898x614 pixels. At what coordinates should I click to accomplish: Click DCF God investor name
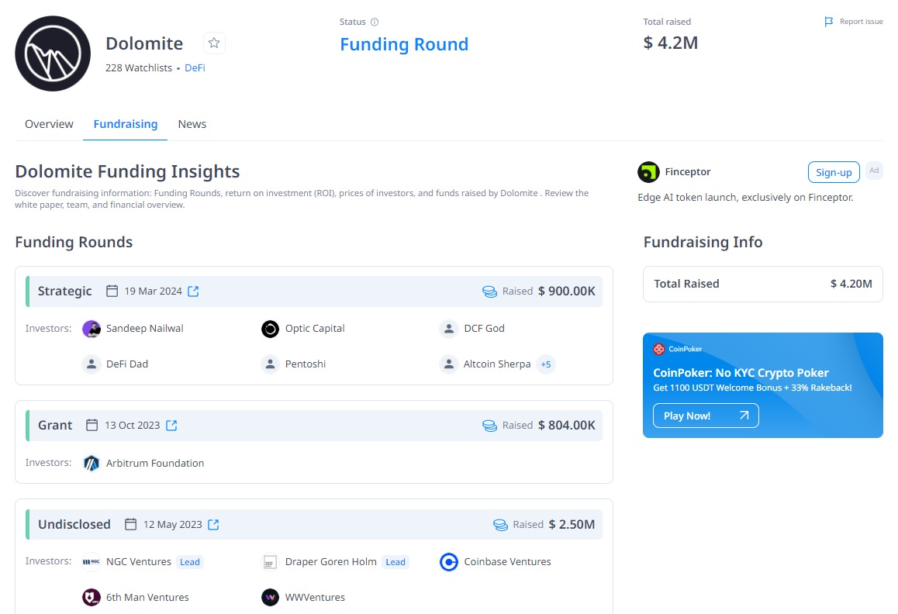click(485, 329)
